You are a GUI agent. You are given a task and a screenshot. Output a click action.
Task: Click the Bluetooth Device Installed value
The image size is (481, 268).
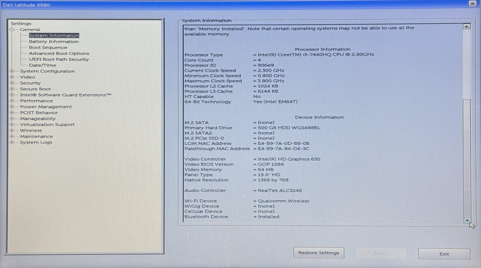pyautogui.click(x=268, y=217)
